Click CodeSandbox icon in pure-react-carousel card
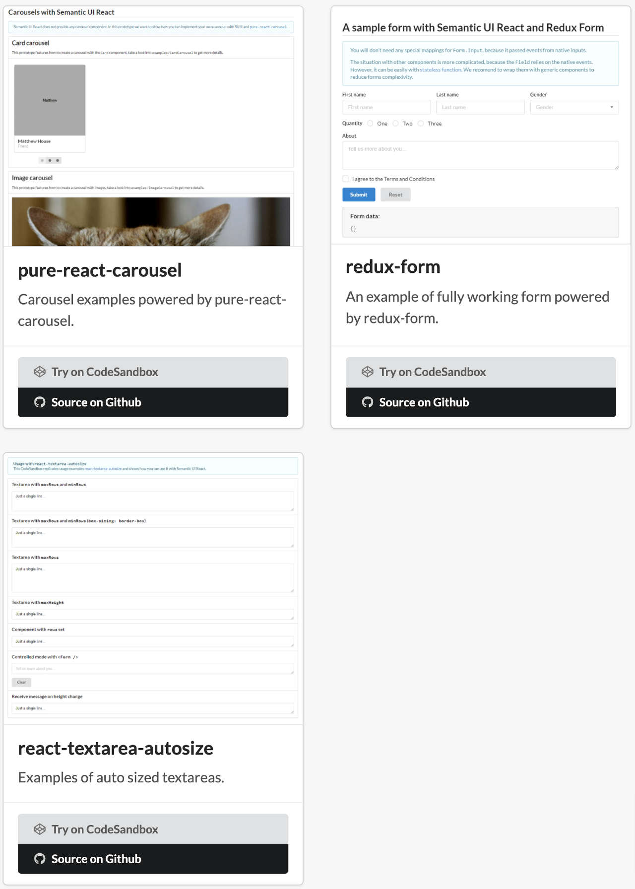The width and height of the screenshot is (635, 889). coord(40,372)
